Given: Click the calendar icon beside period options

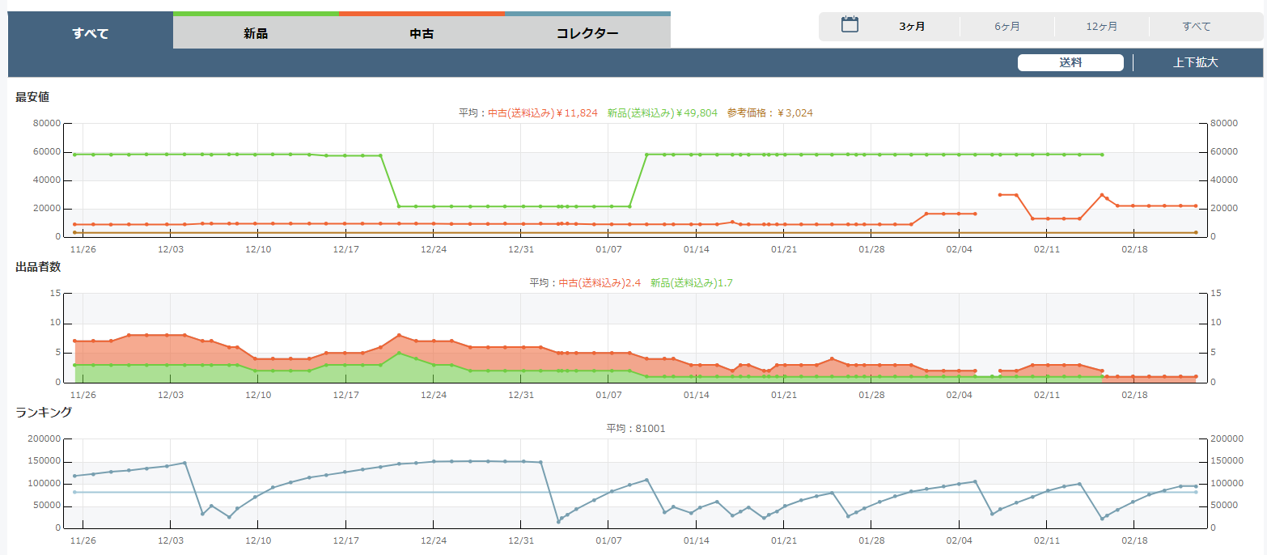Looking at the screenshot, I should pos(850,24).
